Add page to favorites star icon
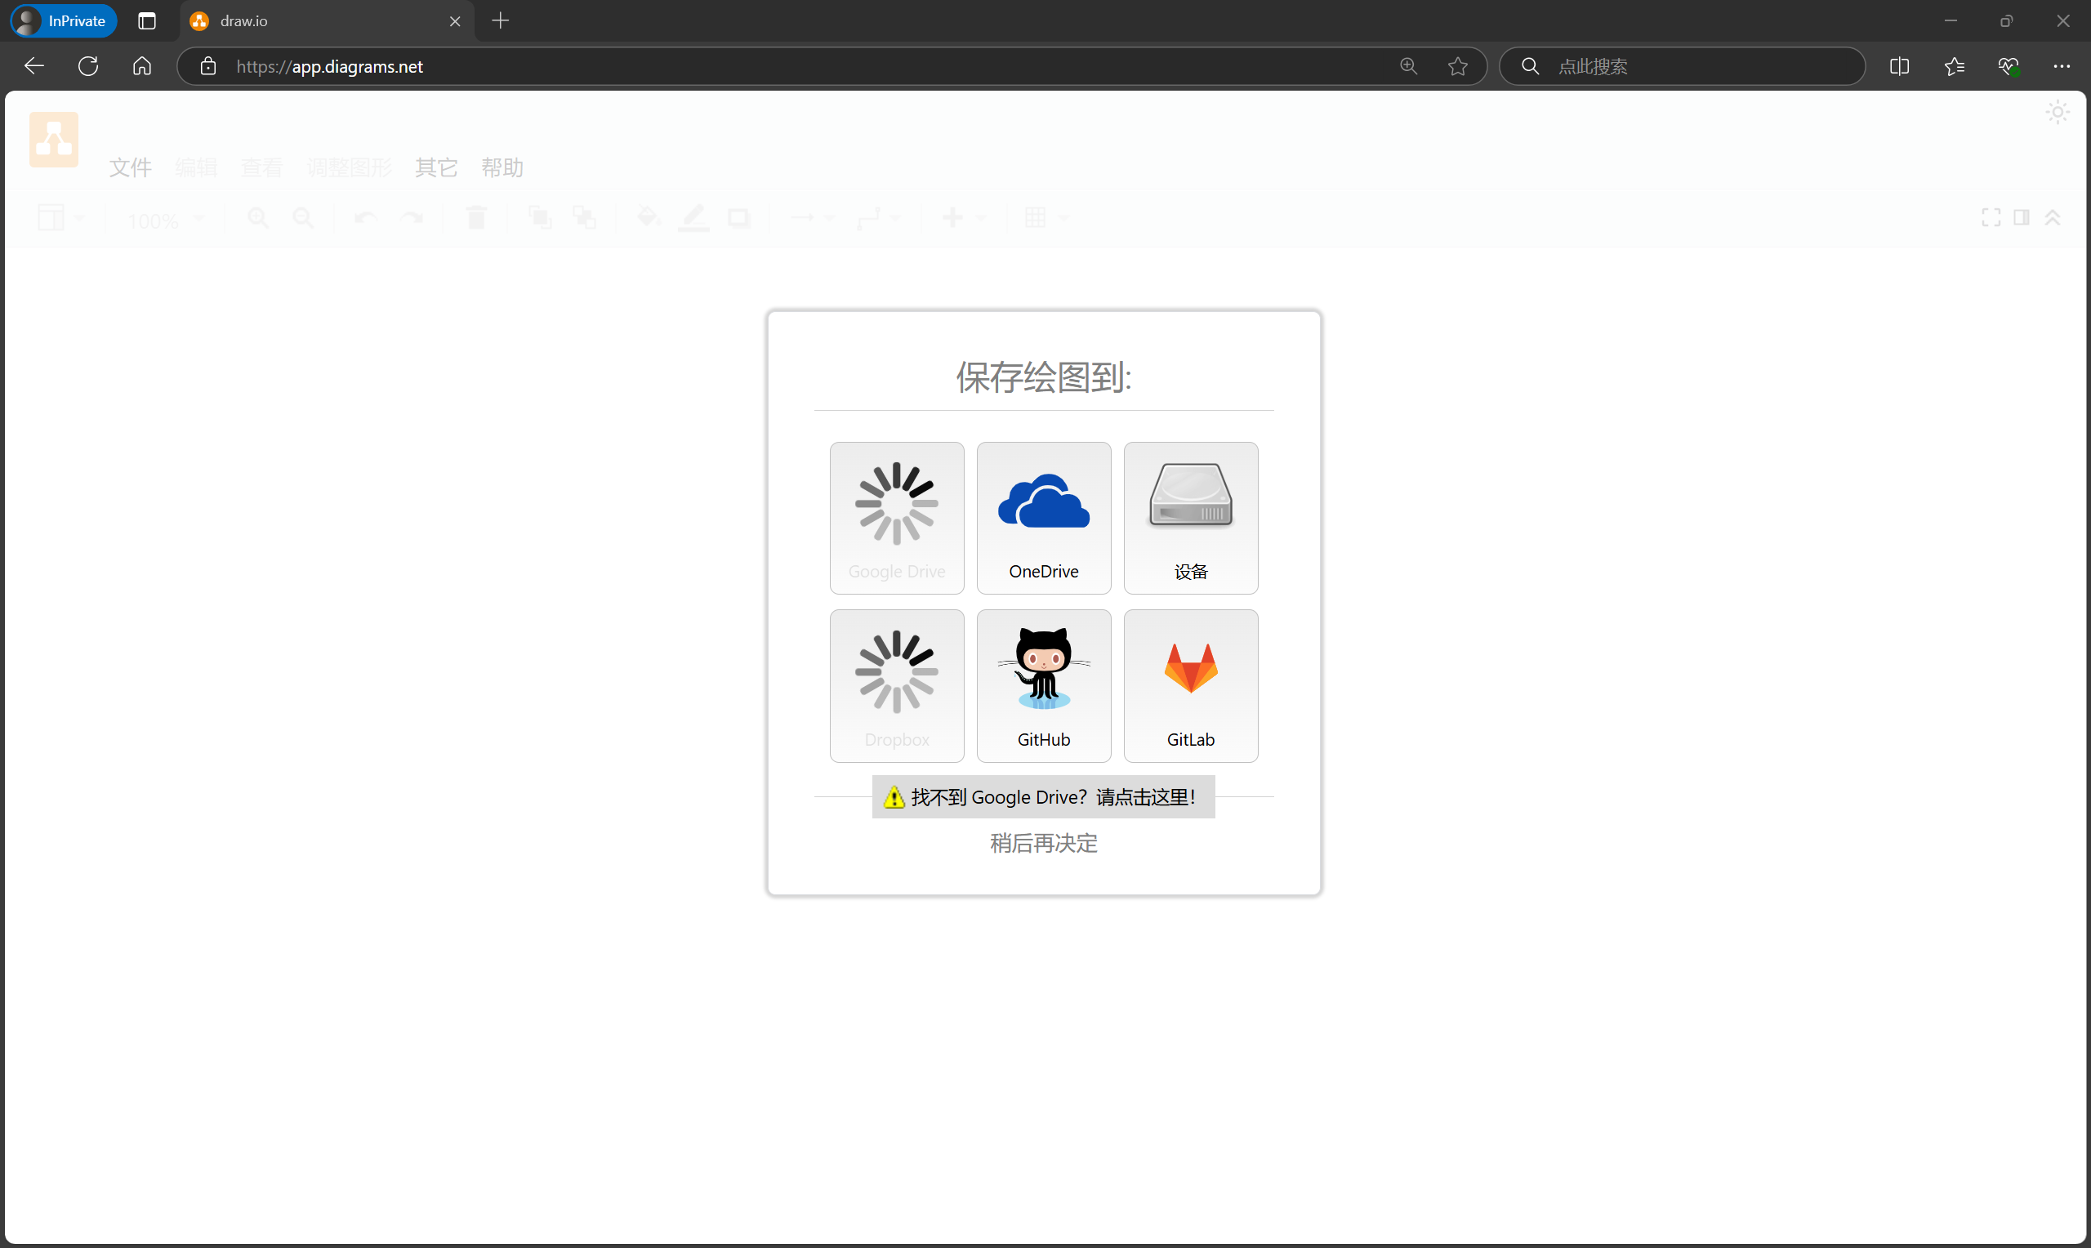Screen dimensions: 2091x1248 [x=1458, y=66]
